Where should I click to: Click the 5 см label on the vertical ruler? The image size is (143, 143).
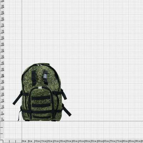tap(3, 113)
